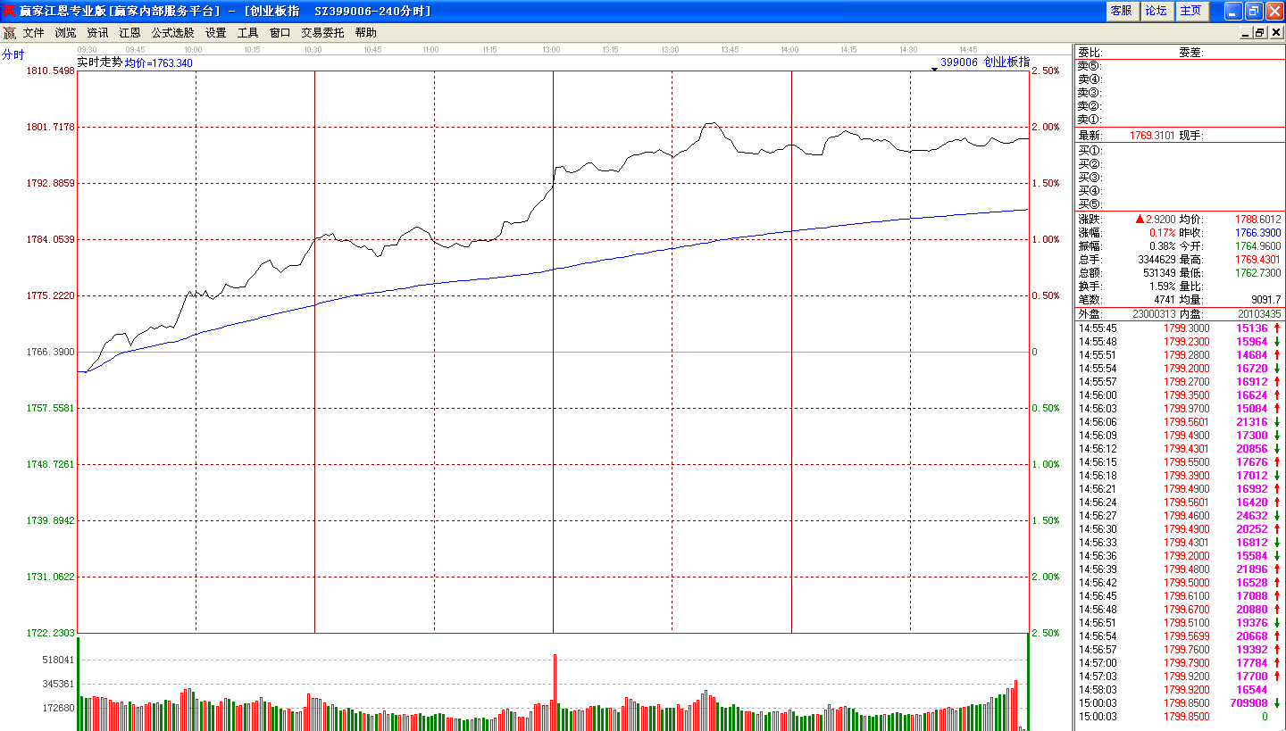Open the 江恩 menu
Viewport: 1286px width, 731px height.
click(x=129, y=32)
